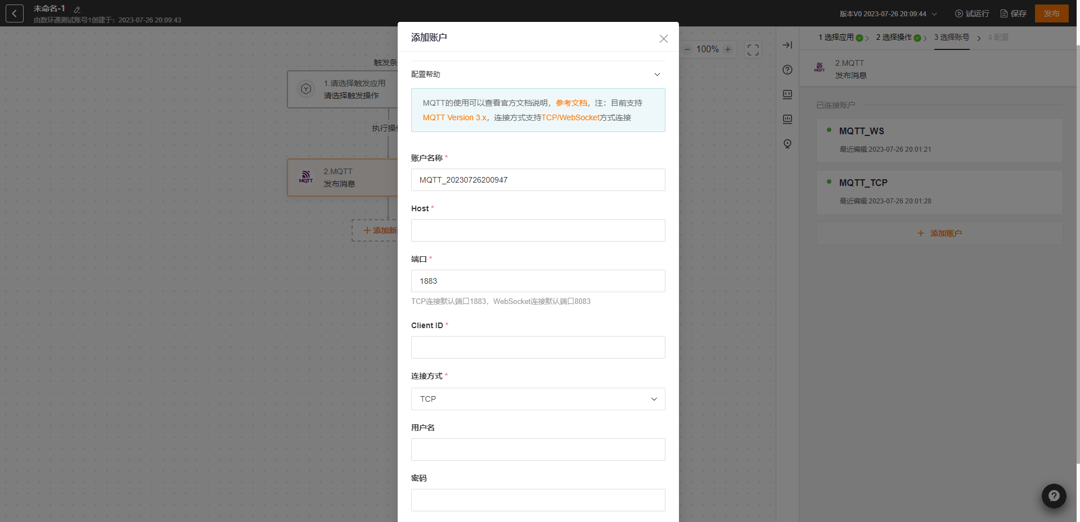This screenshot has height=522, width=1080.
Task: Click the trigger node hexagon icon
Action: 306,89
